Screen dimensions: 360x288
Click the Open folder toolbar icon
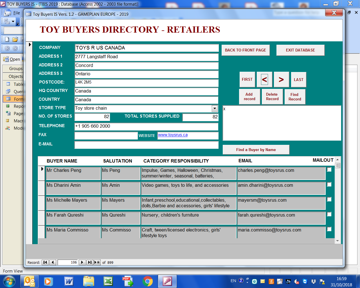coord(15,39)
